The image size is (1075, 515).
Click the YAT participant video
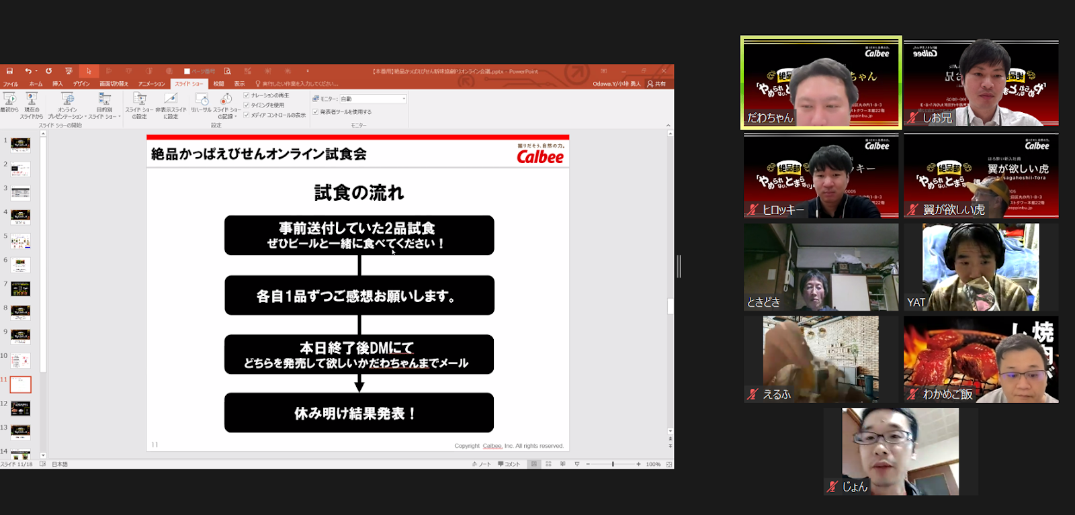(x=981, y=267)
